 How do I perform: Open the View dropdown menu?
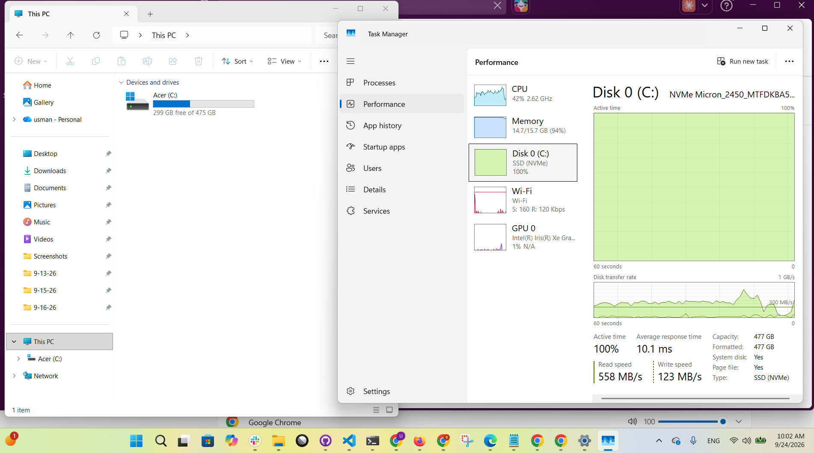pyautogui.click(x=285, y=61)
